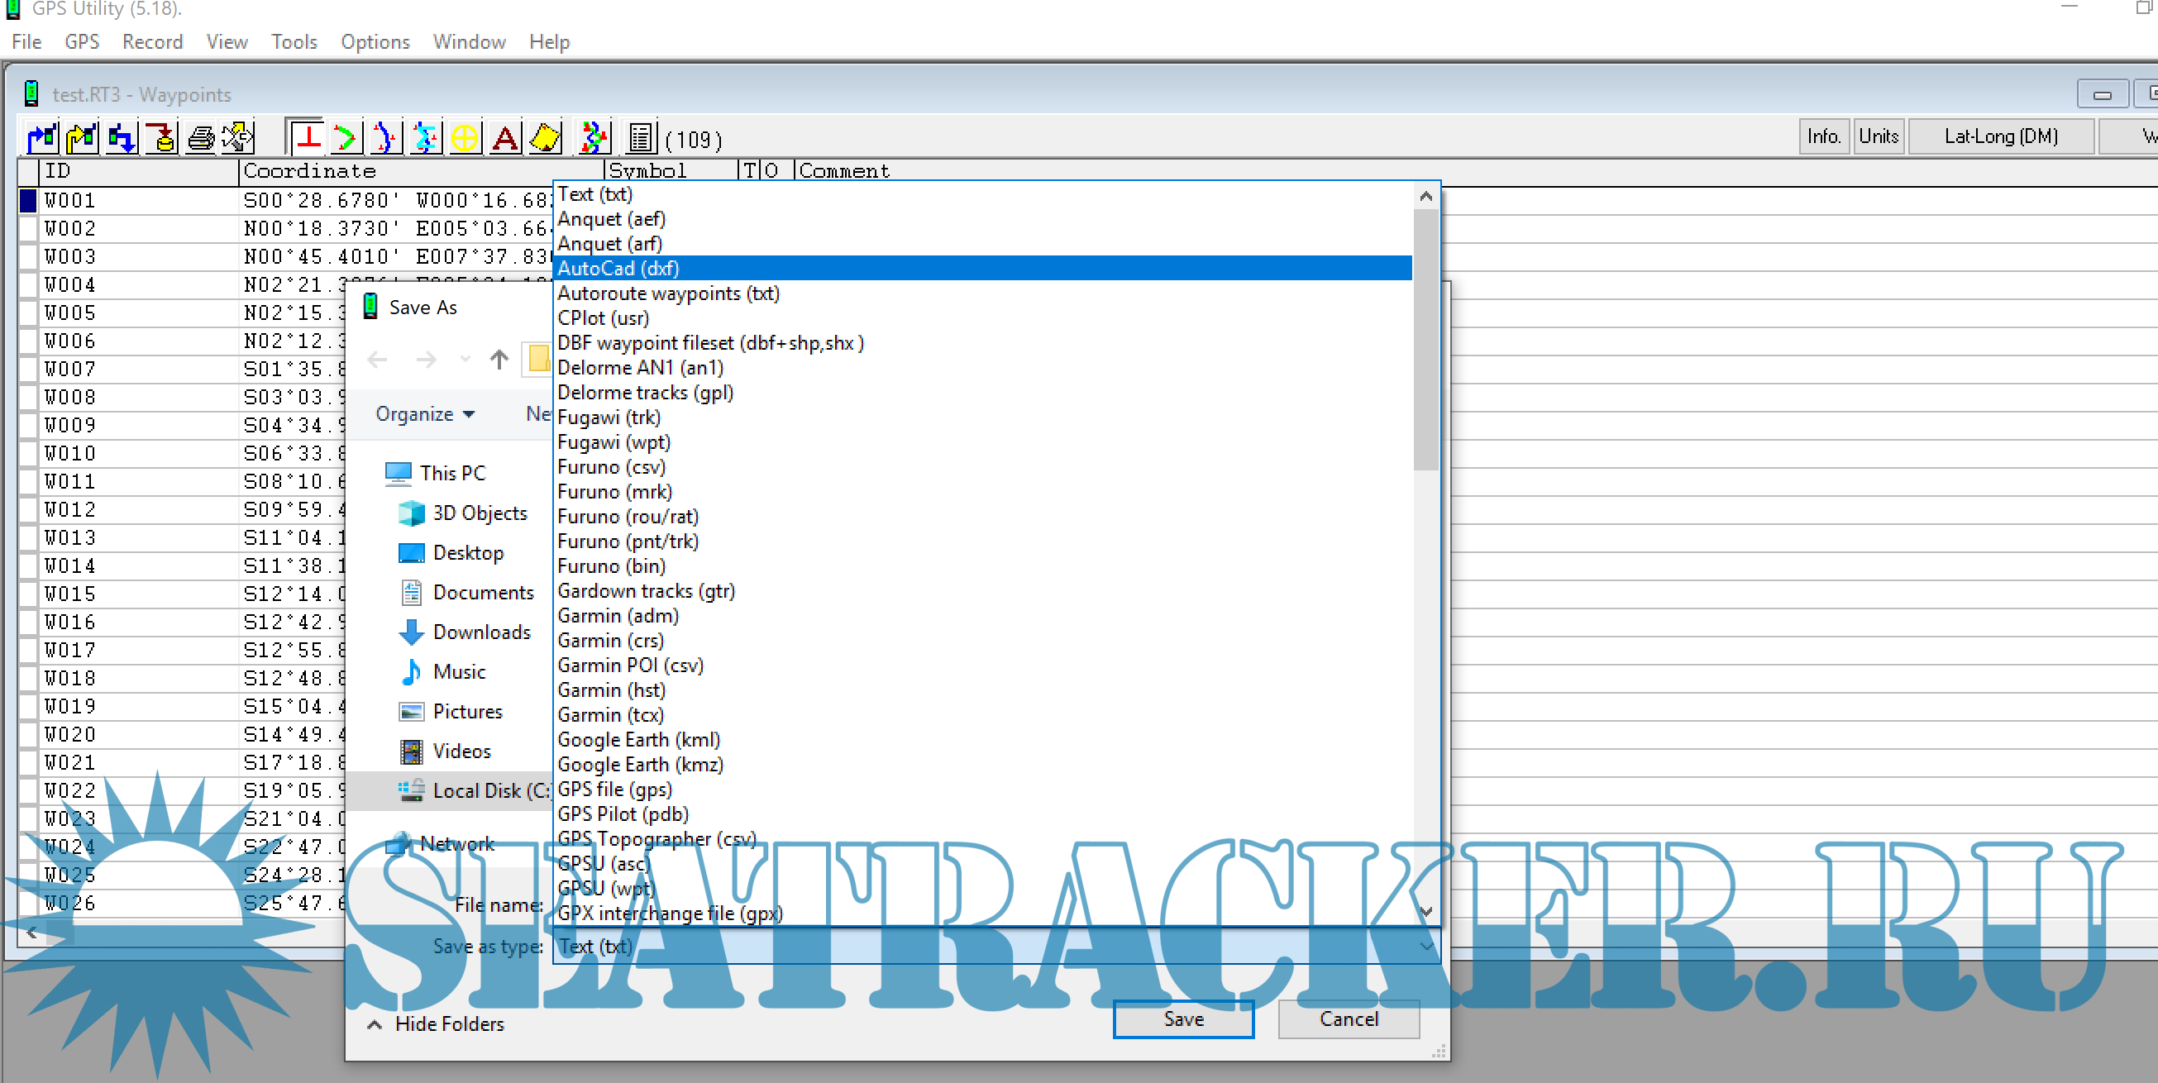Select Downloads folder in navigation tree

481,632
